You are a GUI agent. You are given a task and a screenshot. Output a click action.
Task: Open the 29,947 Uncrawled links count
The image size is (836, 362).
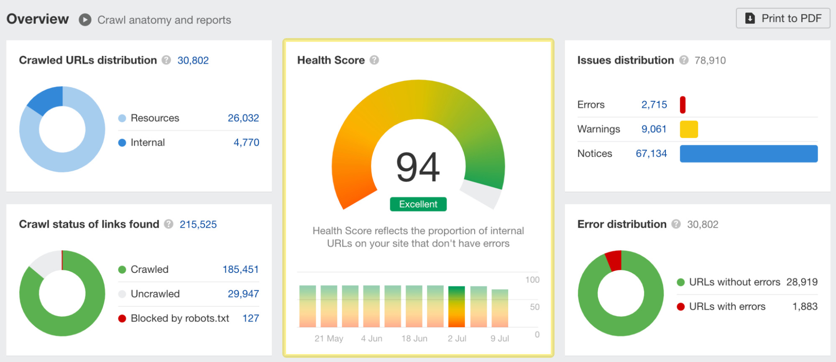243,294
